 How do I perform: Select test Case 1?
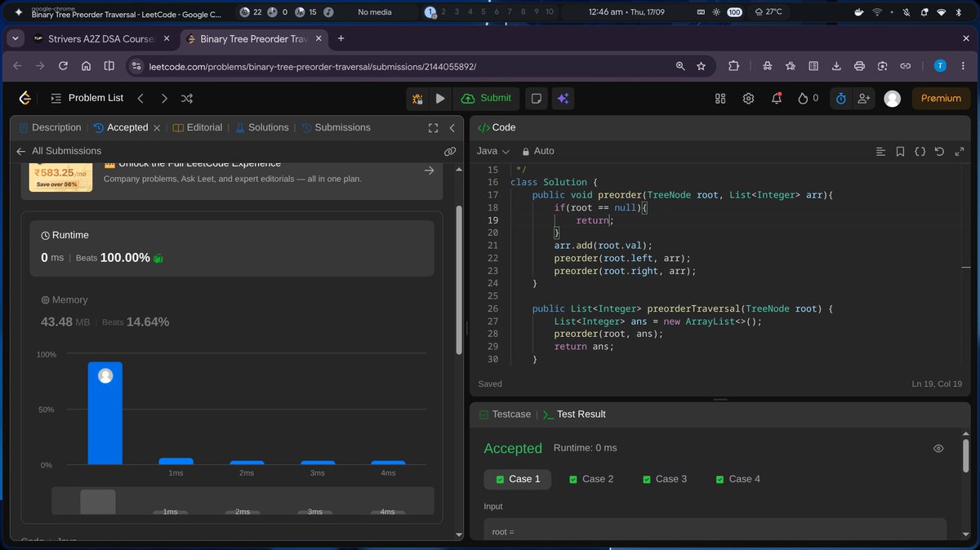(x=517, y=479)
